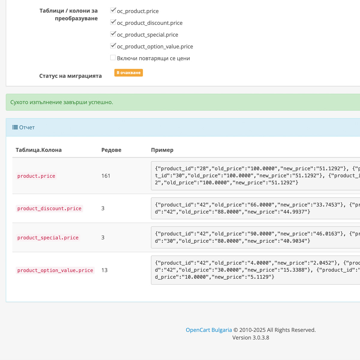Uncheck the oc_product.price checkbox
Screen dimensions: 360x360
click(x=113, y=10)
